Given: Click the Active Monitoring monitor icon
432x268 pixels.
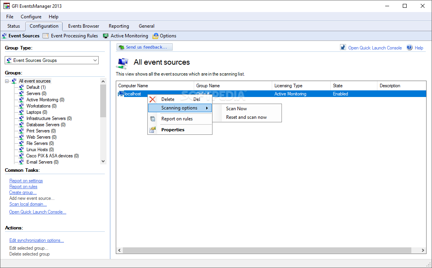Looking at the screenshot, I should point(106,36).
